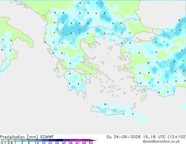Pick the 1–2 mm legend swatch

click(18, 140)
